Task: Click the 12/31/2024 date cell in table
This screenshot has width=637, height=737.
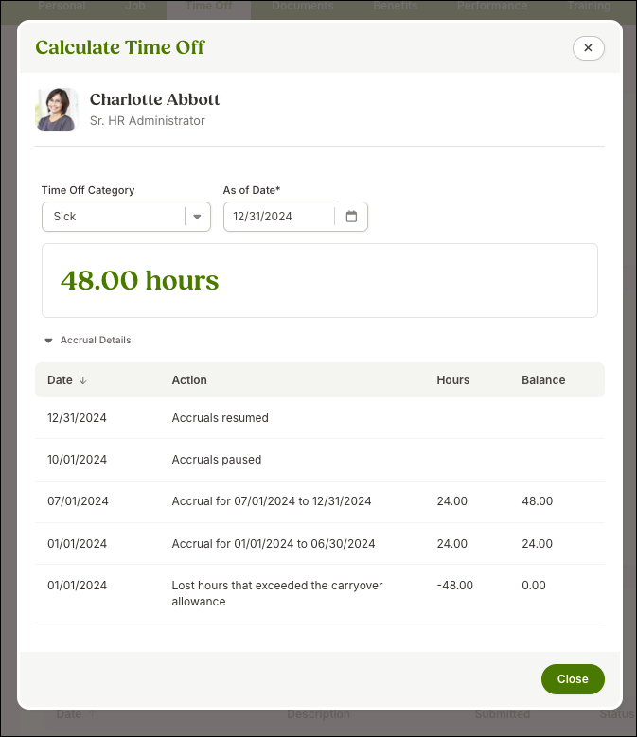Action: point(77,418)
